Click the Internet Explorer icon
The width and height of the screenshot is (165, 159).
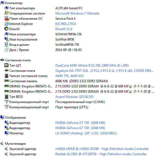[x=6, y=24]
